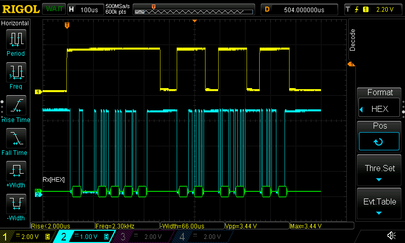Select the Fall Time measurement icon
The height and width of the screenshot is (243, 405).
tap(16, 138)
